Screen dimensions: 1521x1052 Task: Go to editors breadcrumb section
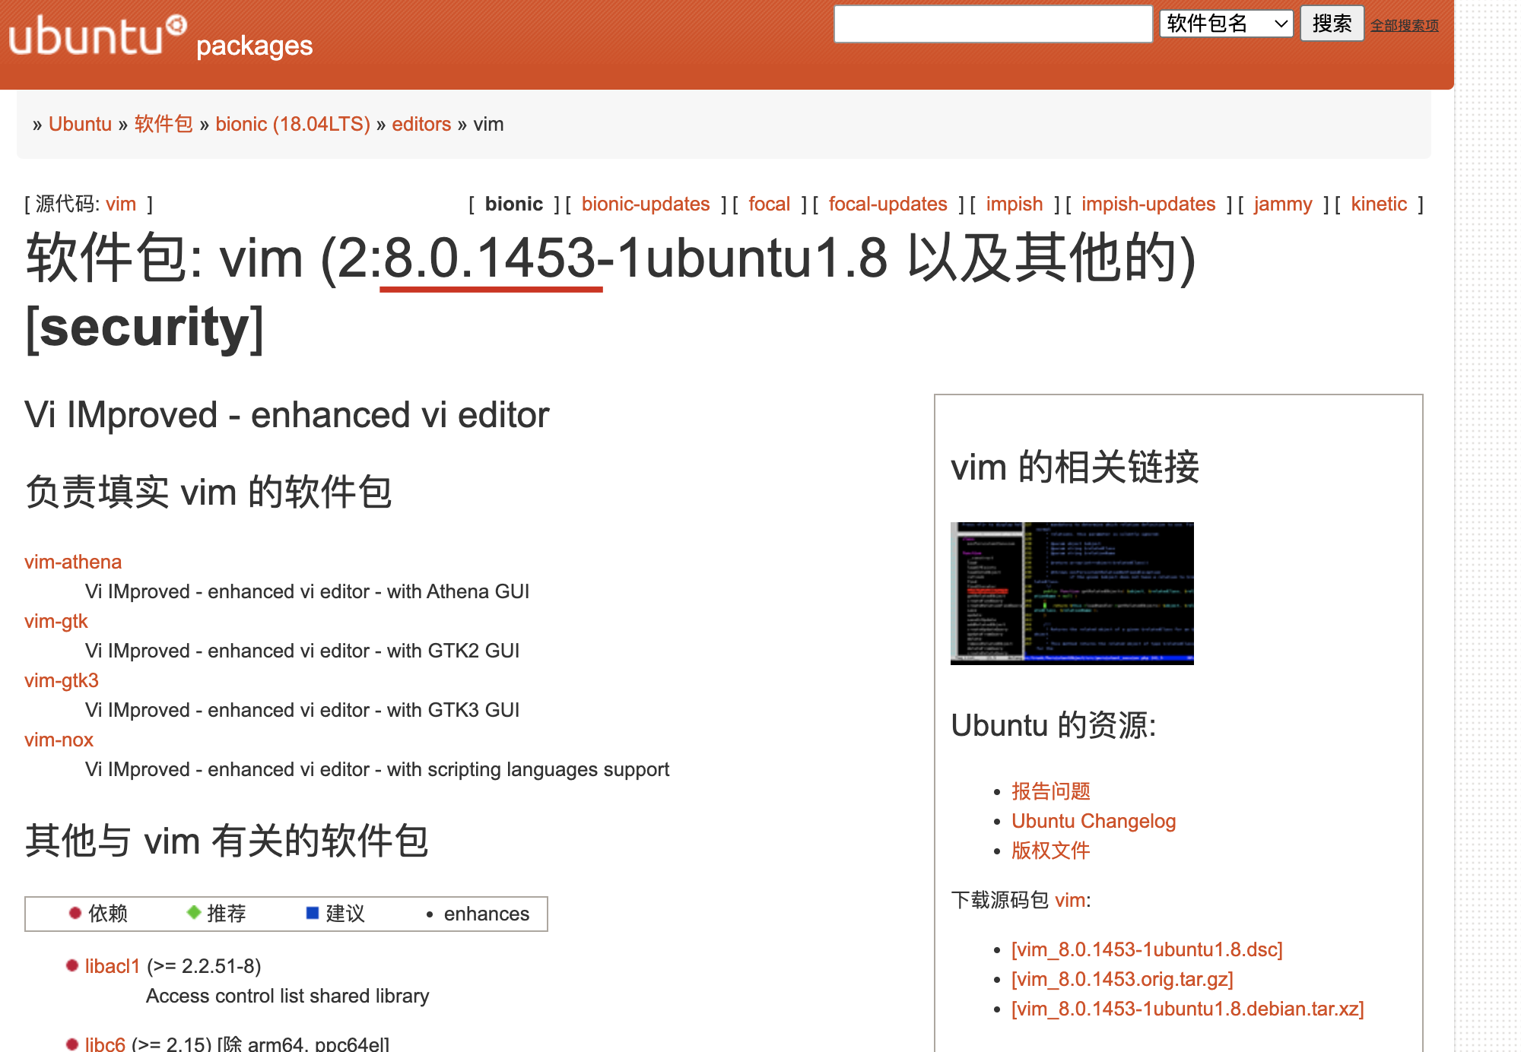[x=421, y=124]
